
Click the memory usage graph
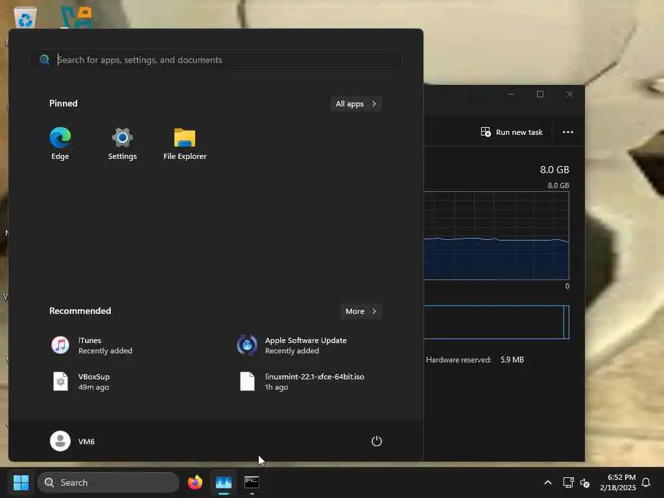496,235
